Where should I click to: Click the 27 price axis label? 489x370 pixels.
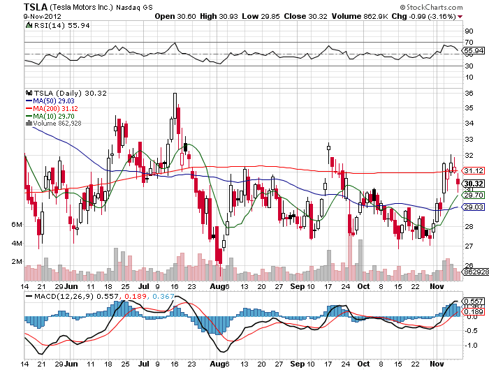469,246
